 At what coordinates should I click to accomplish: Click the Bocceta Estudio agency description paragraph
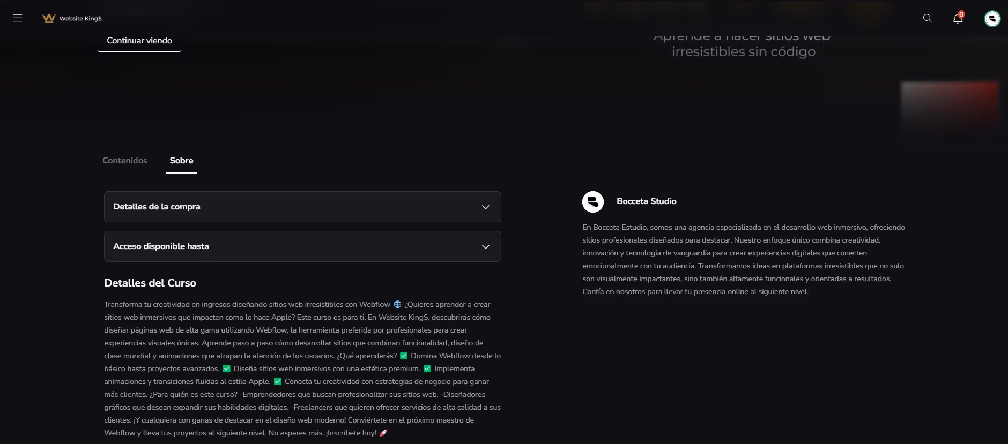pyautogui.click(x=744, y=260)
